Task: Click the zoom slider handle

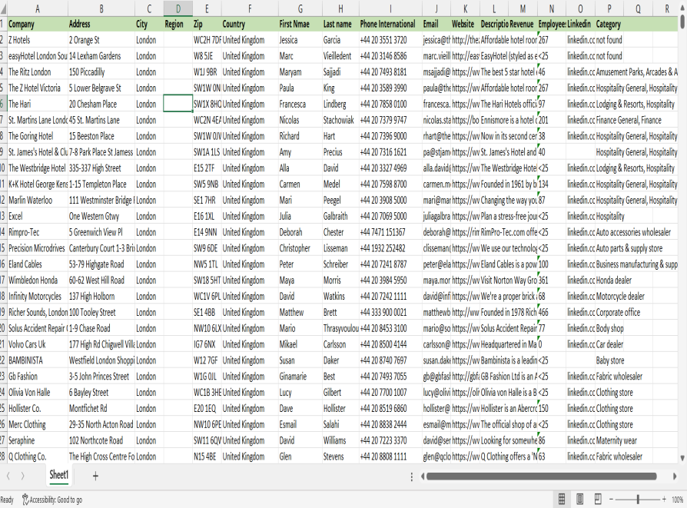Action: pyautogui.click(x=638, y=500)
